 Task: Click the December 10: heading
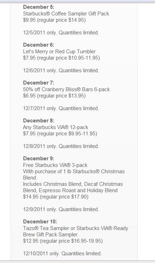point(40,222)
